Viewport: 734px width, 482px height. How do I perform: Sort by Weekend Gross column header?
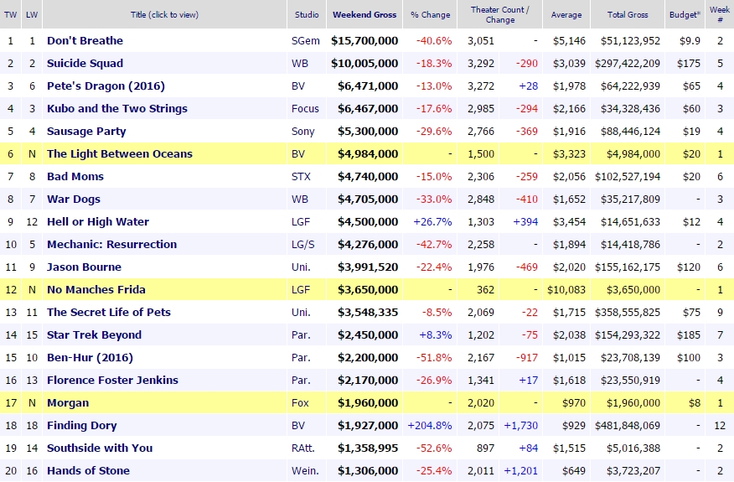tap(364, 14)
